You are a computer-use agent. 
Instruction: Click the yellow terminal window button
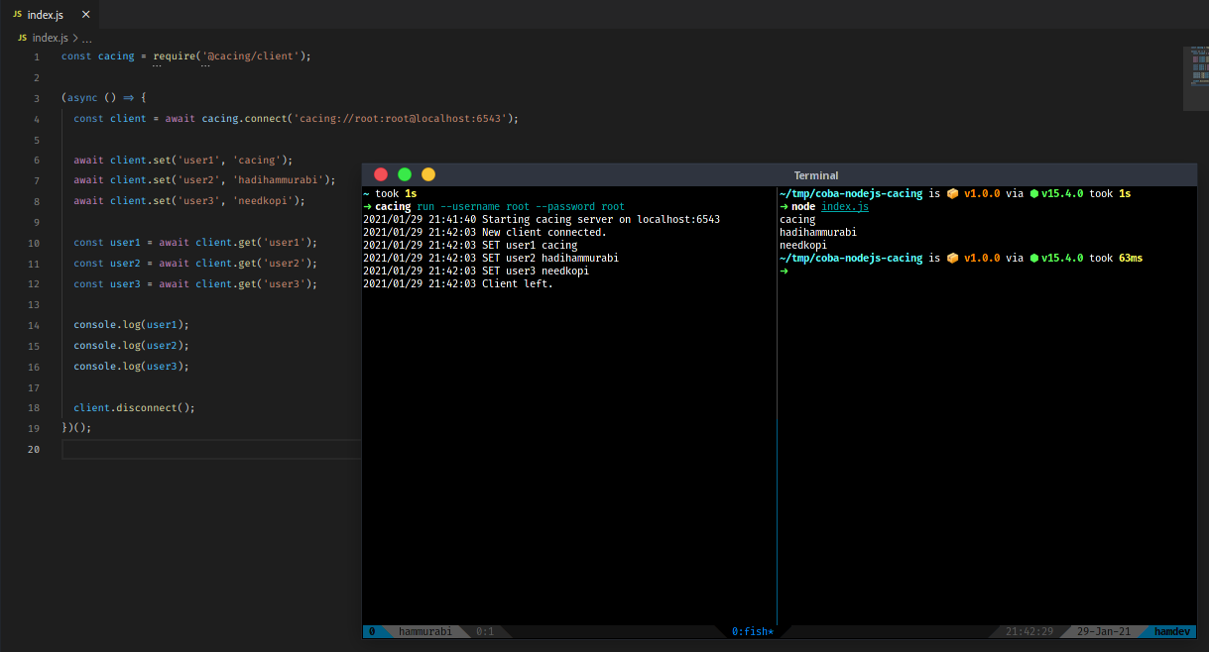click(428, 174)
